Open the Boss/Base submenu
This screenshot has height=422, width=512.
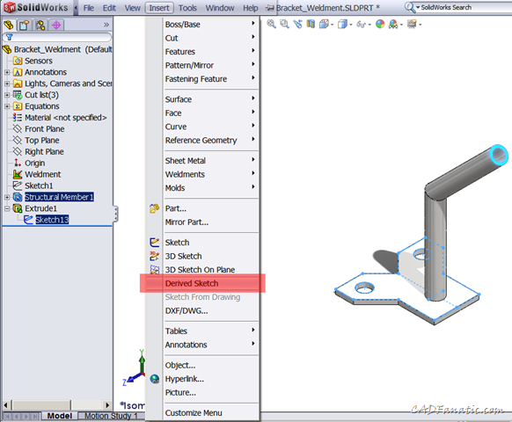pyautogui.click(x=202, y=25)
